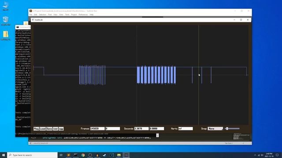Image resolution: width=282 pixels, height=158 pixels.
Task: Click the Steam taskbar icon
Action: tap(104, 155)
